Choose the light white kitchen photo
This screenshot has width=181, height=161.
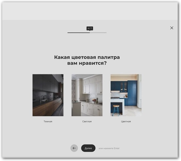[x=87, y=95]
